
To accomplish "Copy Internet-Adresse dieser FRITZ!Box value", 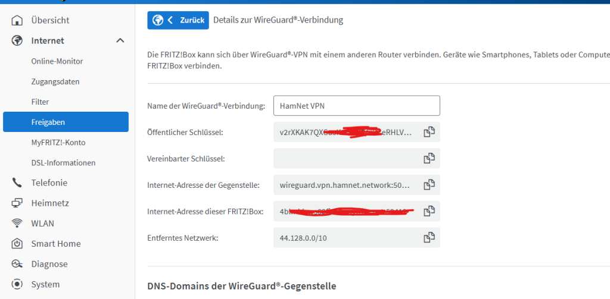I will [428, 211].
